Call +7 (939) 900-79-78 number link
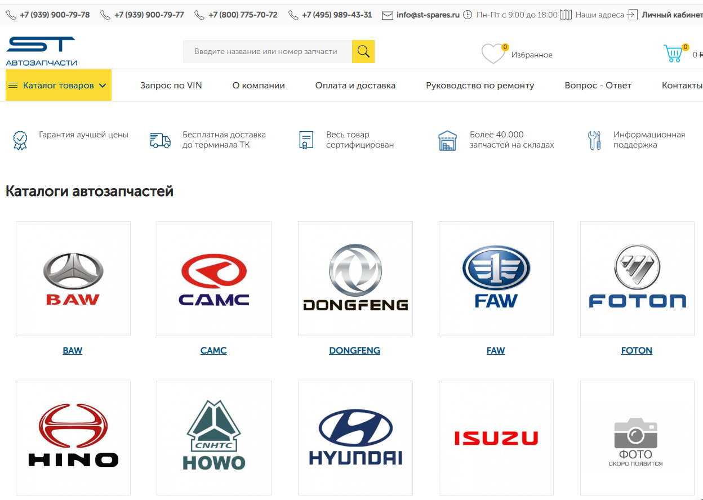Viewport: 703px width, 500px height. click(x=55, y=15)
